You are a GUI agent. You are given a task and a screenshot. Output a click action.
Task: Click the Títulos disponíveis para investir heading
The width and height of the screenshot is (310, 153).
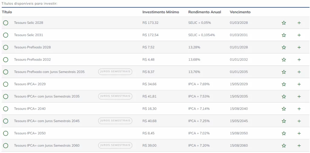point(29,4)
